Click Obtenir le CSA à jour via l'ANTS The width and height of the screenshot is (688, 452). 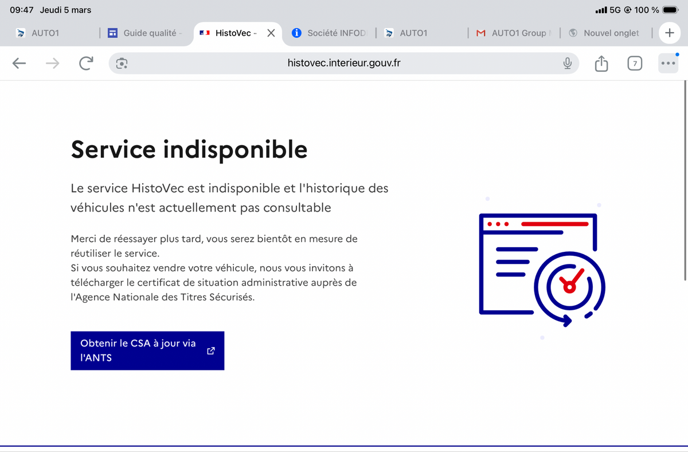click(147, 350)
